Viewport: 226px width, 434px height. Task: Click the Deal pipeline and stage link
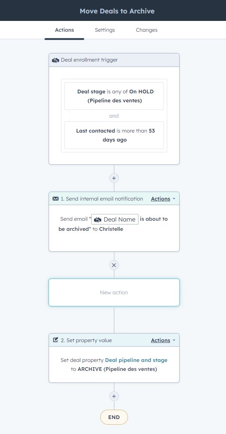click(x=136, y=360)
